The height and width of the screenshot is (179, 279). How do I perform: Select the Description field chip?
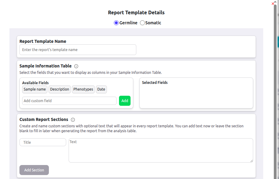click(x=60, y=89)
